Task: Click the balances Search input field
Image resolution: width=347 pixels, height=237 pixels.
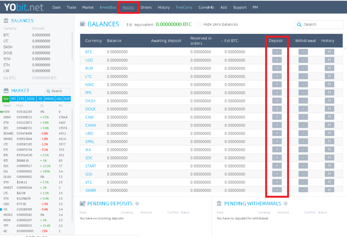Action: [319, 25]
